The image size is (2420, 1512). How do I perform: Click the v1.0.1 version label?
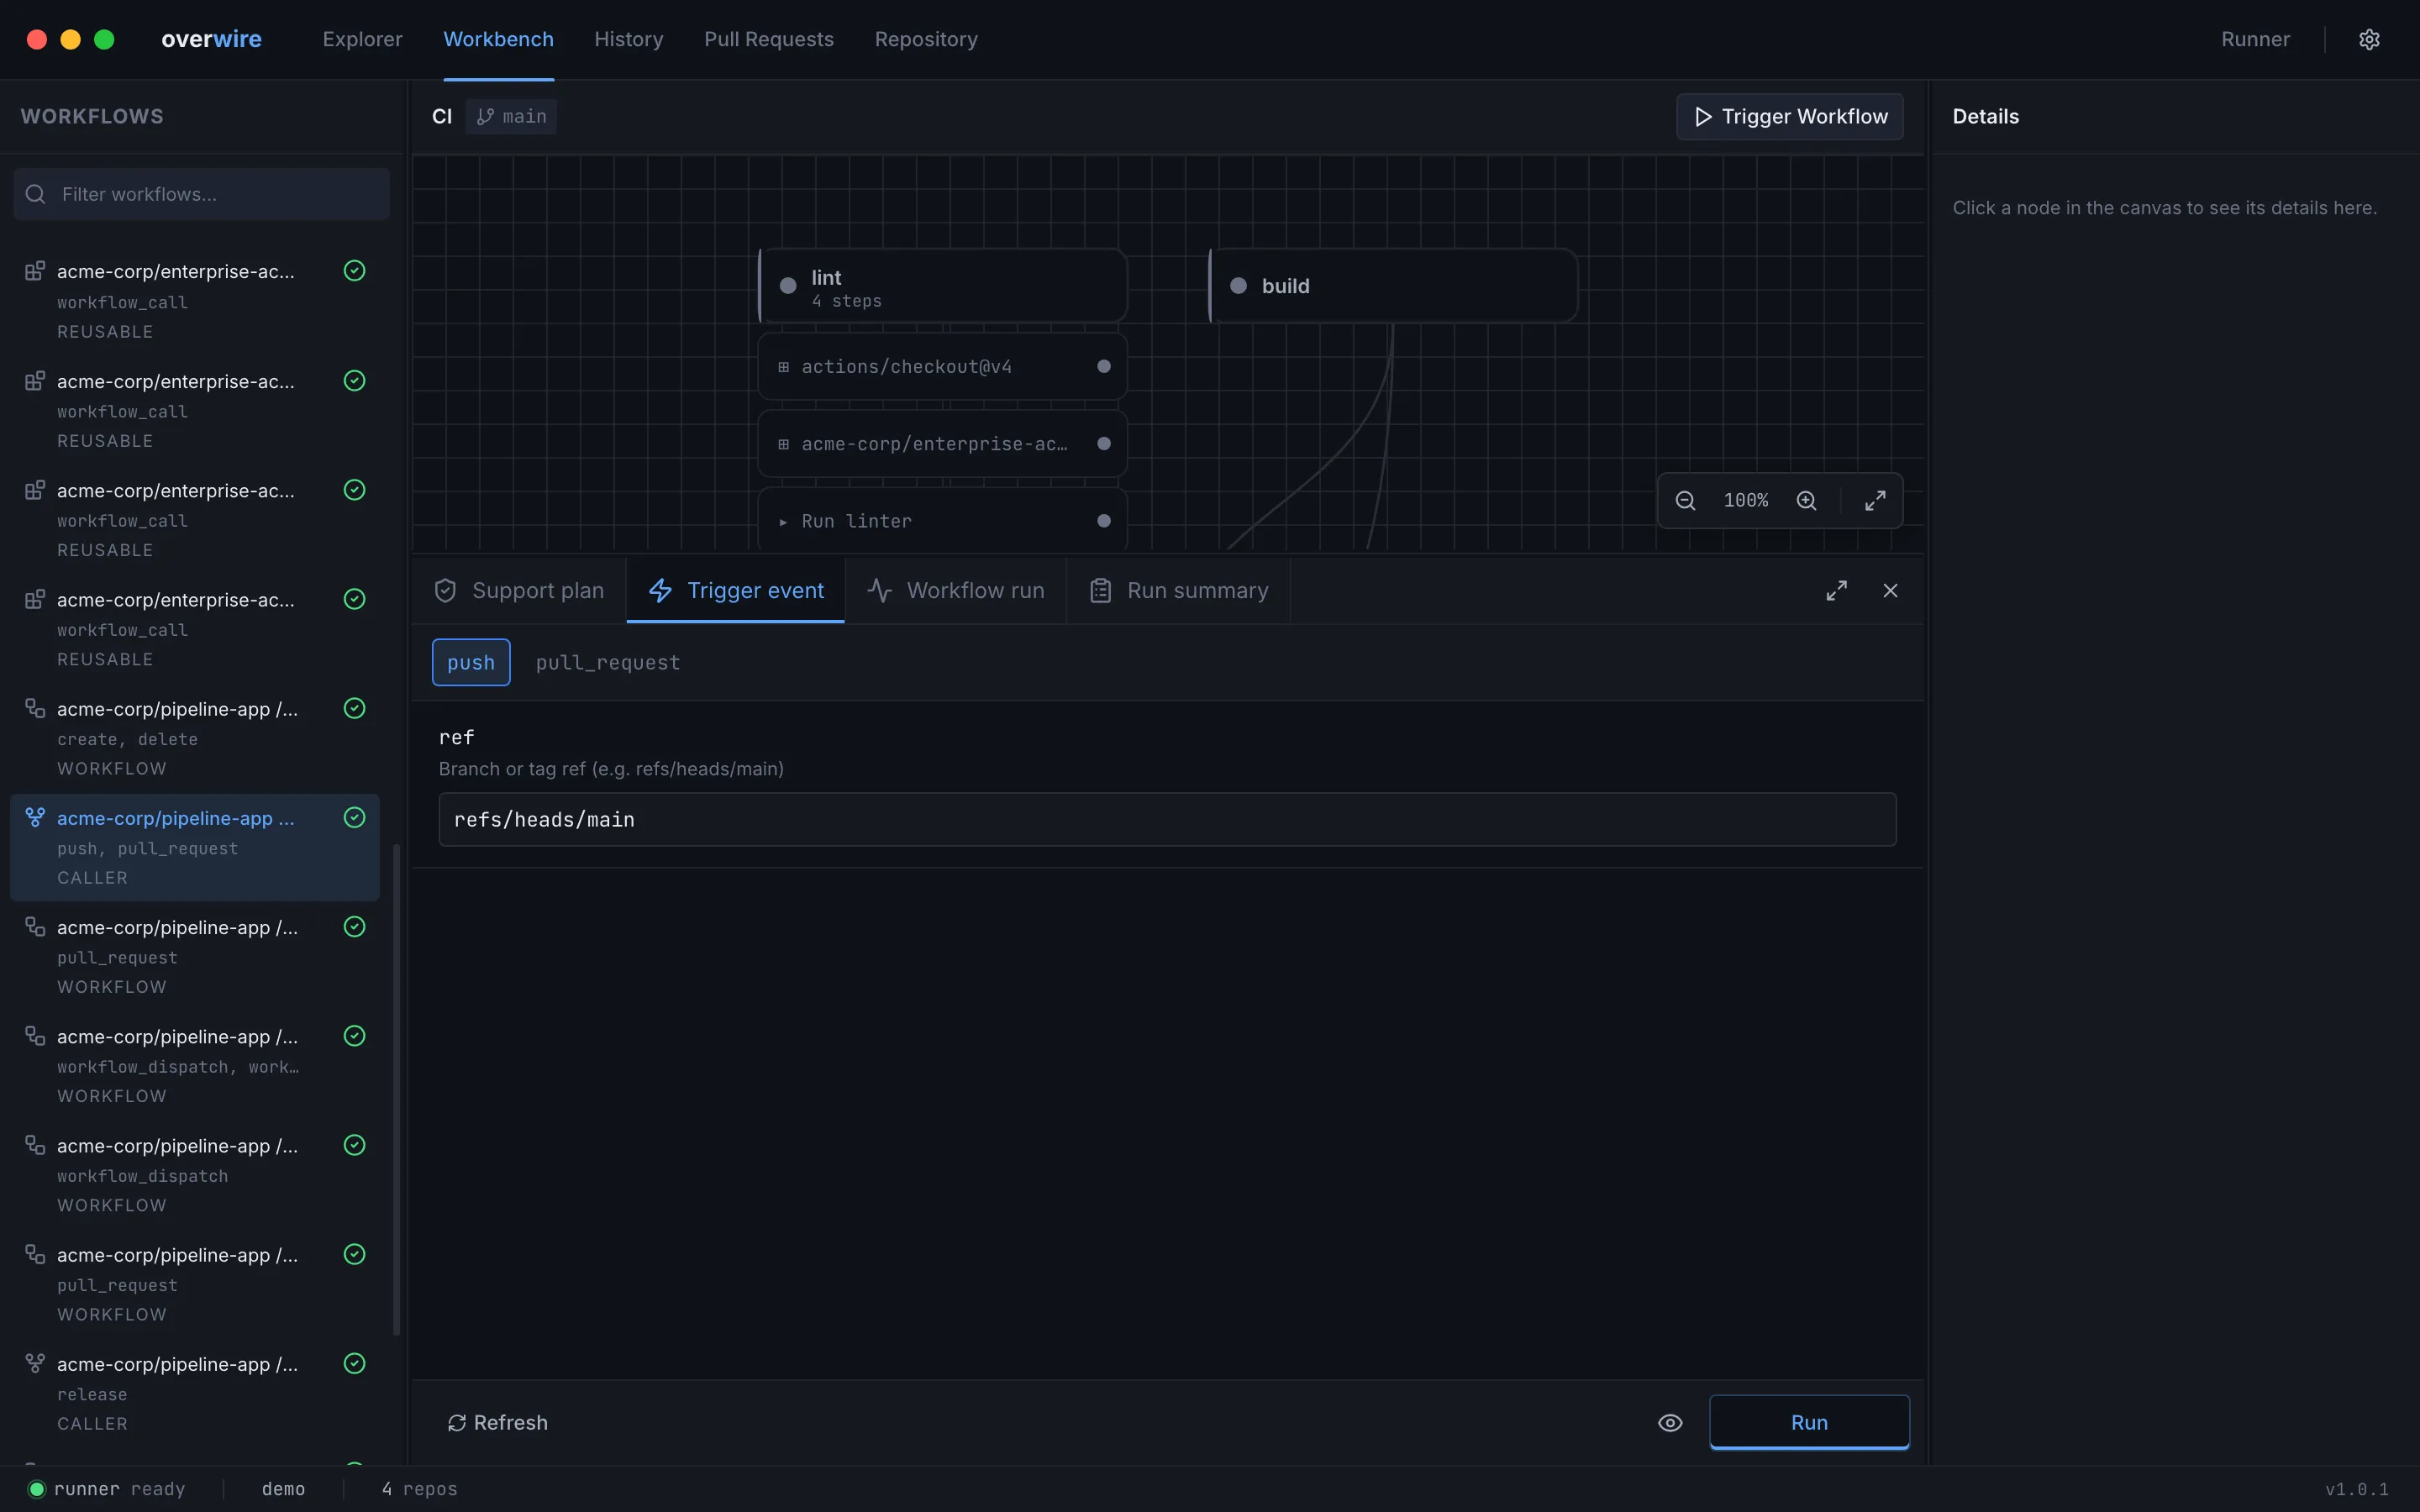tap(2356, 1489)
